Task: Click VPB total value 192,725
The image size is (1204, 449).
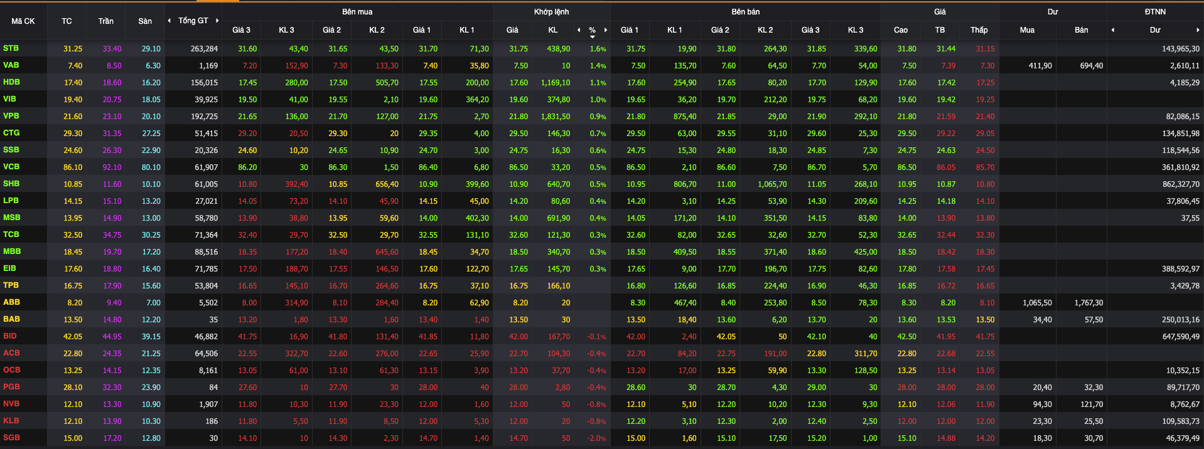Action: tap(204, 117)
